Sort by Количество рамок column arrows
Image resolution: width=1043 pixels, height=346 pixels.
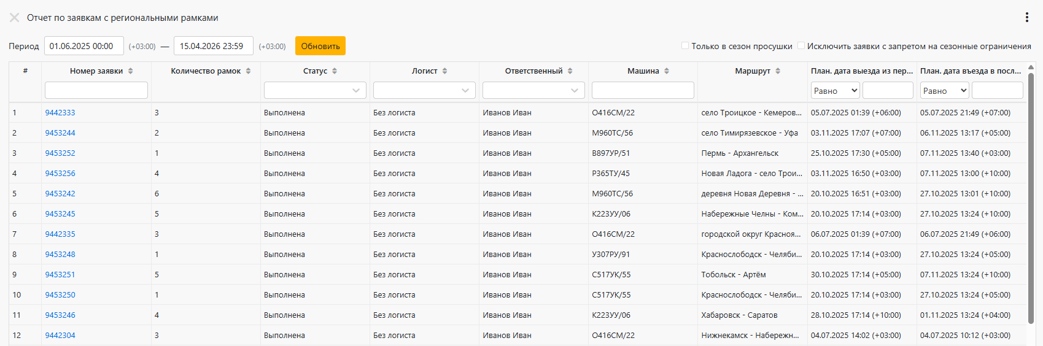tap(248, 71)
